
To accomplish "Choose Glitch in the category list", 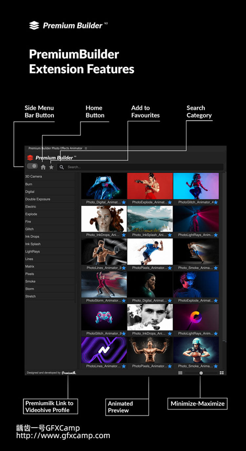I will pyautogui.click(x=50, y=229).
